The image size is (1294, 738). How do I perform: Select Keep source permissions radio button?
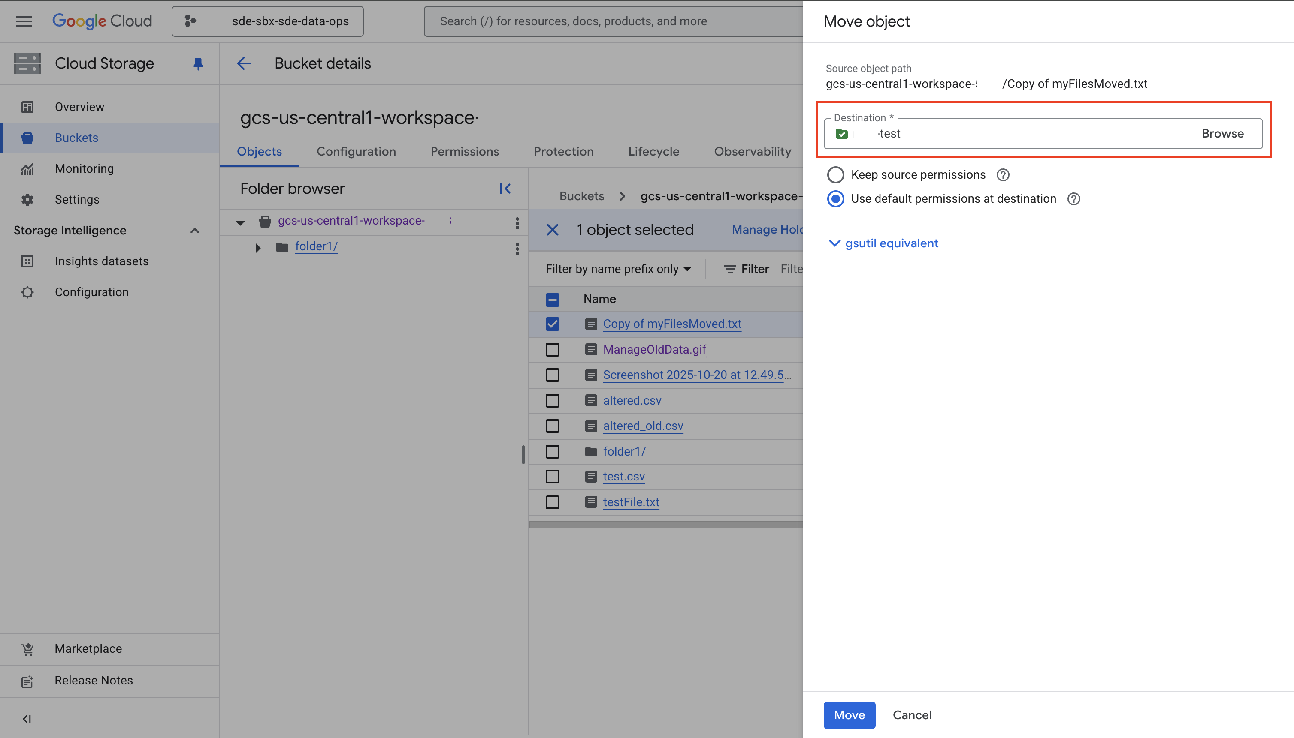pos(835,175)
